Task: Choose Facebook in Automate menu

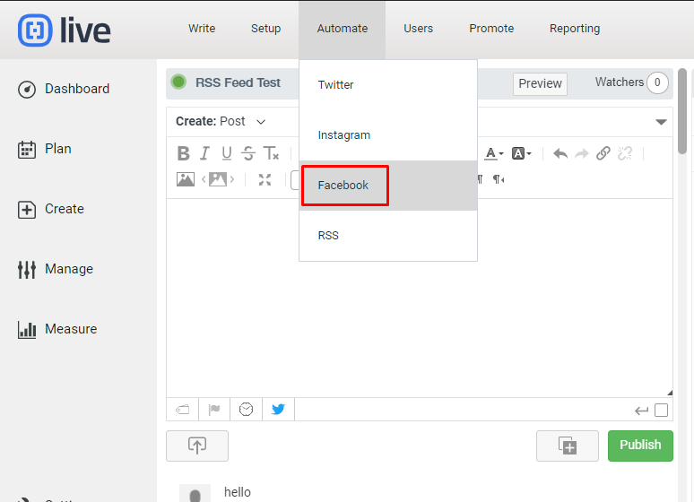Action: pos(388,186)
